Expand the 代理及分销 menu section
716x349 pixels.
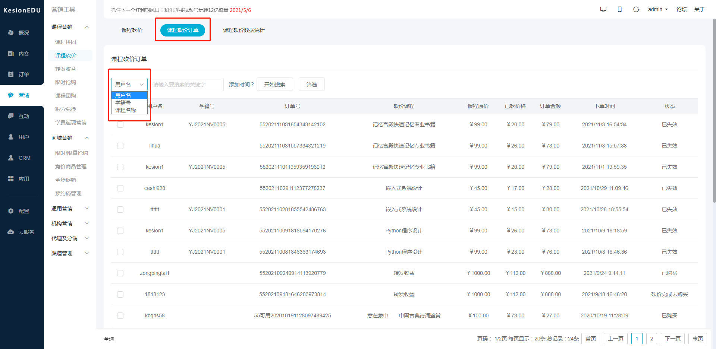coord(70,238)
